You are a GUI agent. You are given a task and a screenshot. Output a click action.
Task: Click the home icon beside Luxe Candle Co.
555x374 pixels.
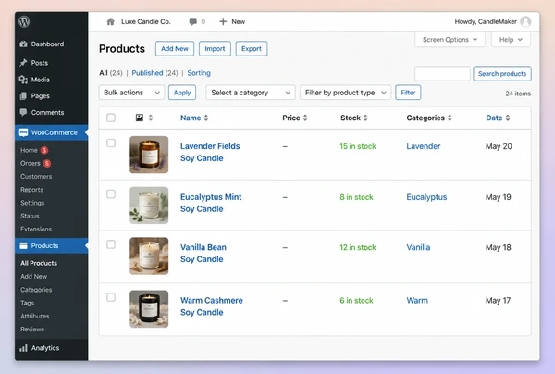[x=110, y=21]
